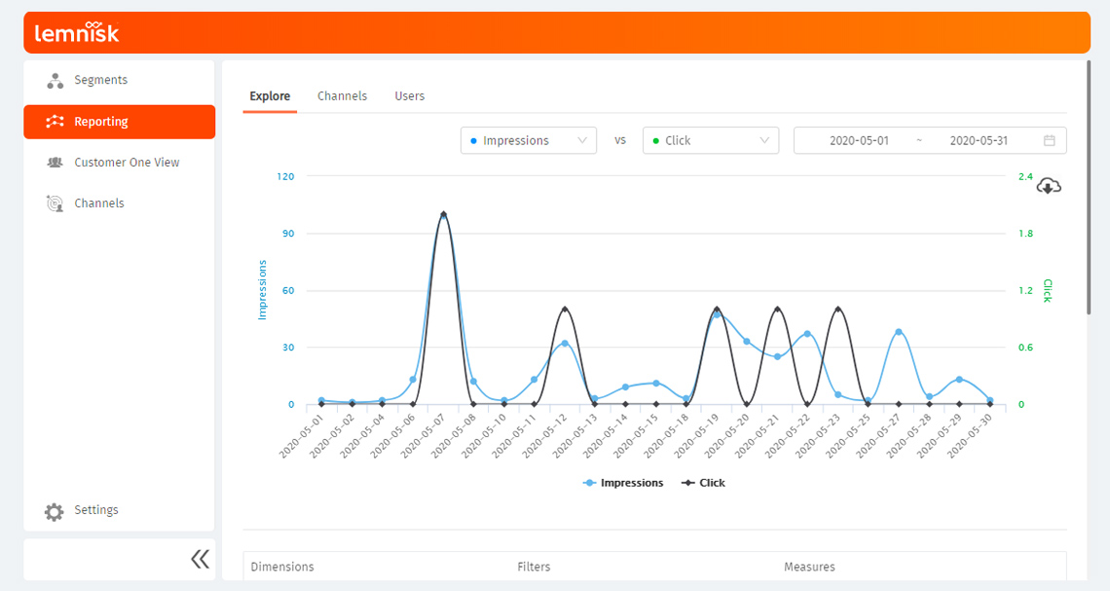1110x591 pixels.
Task: Click the green Click y-axis title
Action: (1048, 291)
